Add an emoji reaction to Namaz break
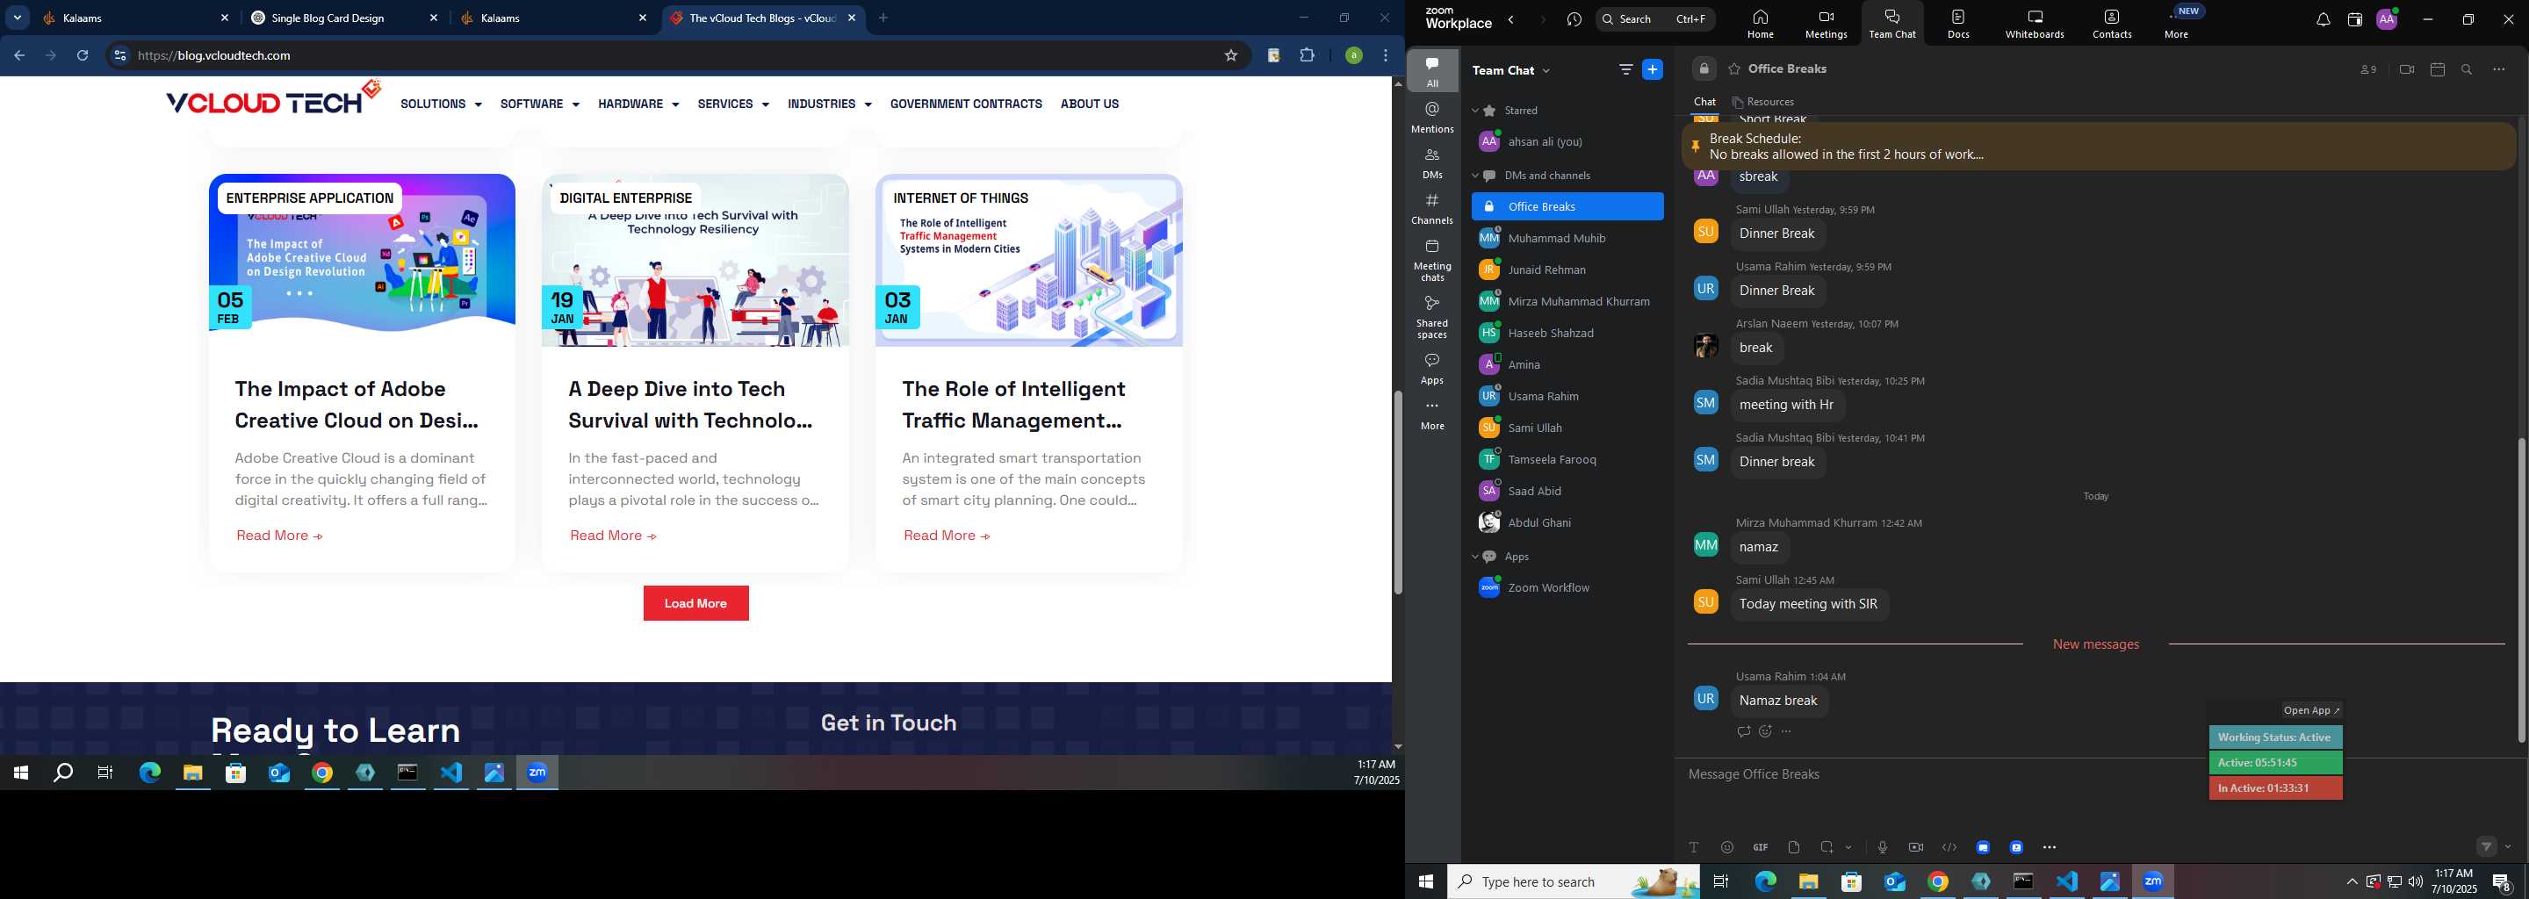The image size is (2529, 899). coord(1765,731)
